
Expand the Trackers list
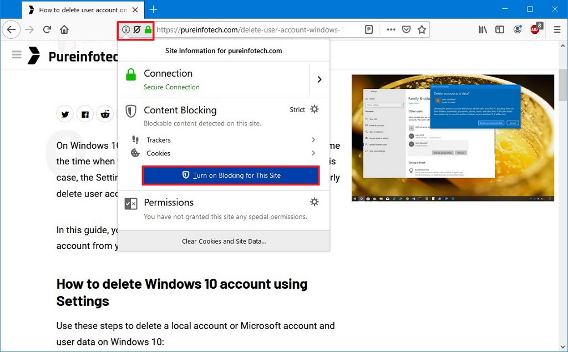pyautogui.click(x=313, y=140)
